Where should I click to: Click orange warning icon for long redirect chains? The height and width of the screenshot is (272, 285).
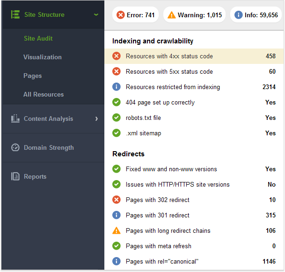point(117,230)
